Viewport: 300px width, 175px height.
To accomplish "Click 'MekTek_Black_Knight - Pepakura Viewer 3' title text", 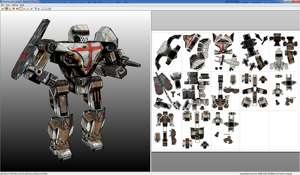I will click(x=21, y=1).
